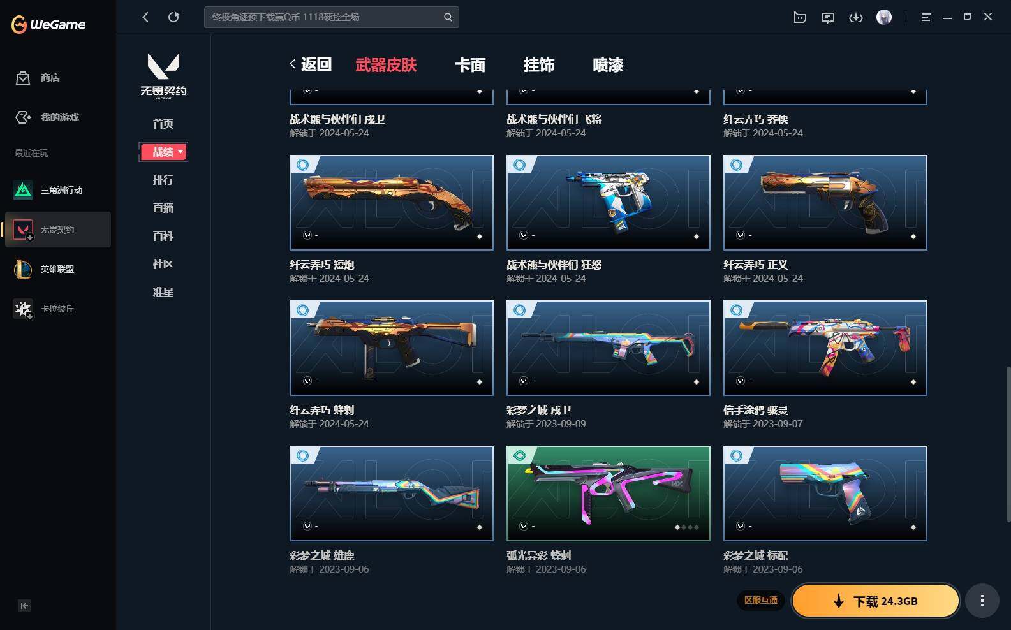Open the download manager icon
The width and height of the screenshot is (1011, 630).
tap(856, 17)
